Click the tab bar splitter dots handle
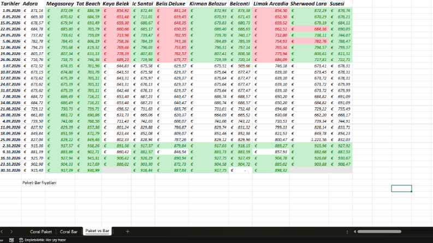Viewport: 433px width, 243px height. pos(347,232)
